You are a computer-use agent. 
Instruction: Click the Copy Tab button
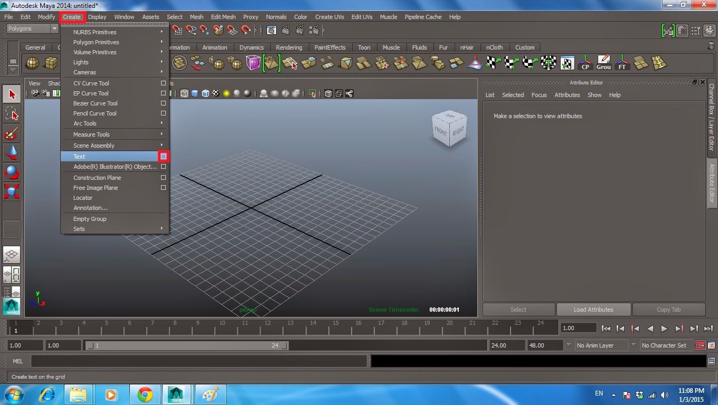tap(669, 310)
